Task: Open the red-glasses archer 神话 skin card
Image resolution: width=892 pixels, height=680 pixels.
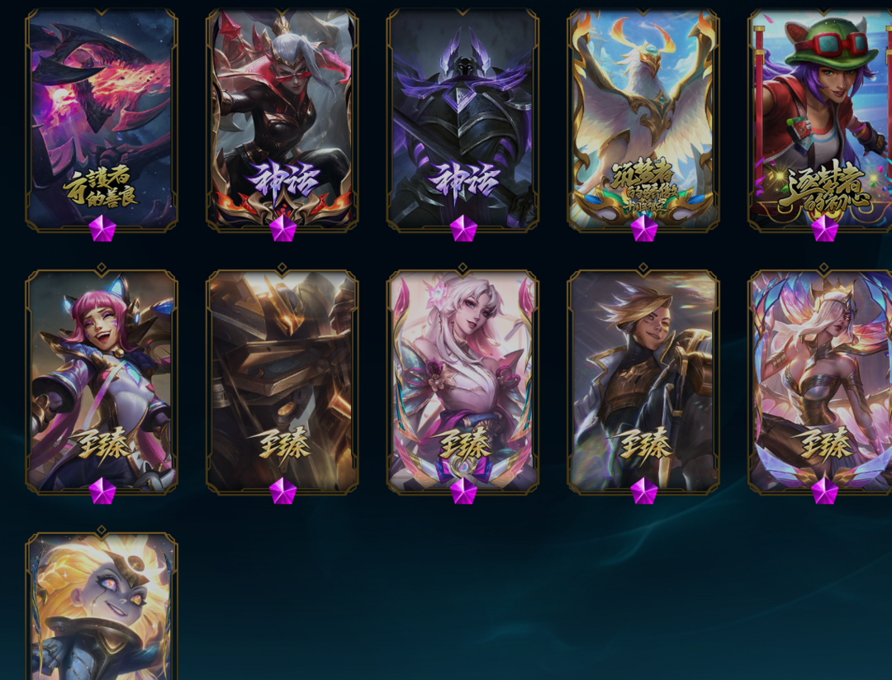Action: pos(282,120)
